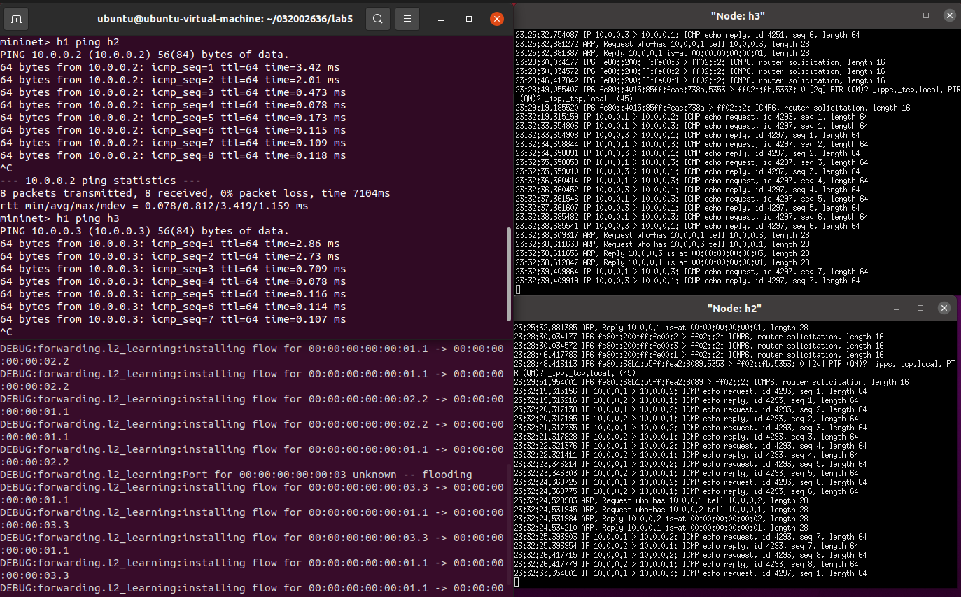
Task: Click the ping line with time=2.73 ms
Action: [x=170, y=256]
